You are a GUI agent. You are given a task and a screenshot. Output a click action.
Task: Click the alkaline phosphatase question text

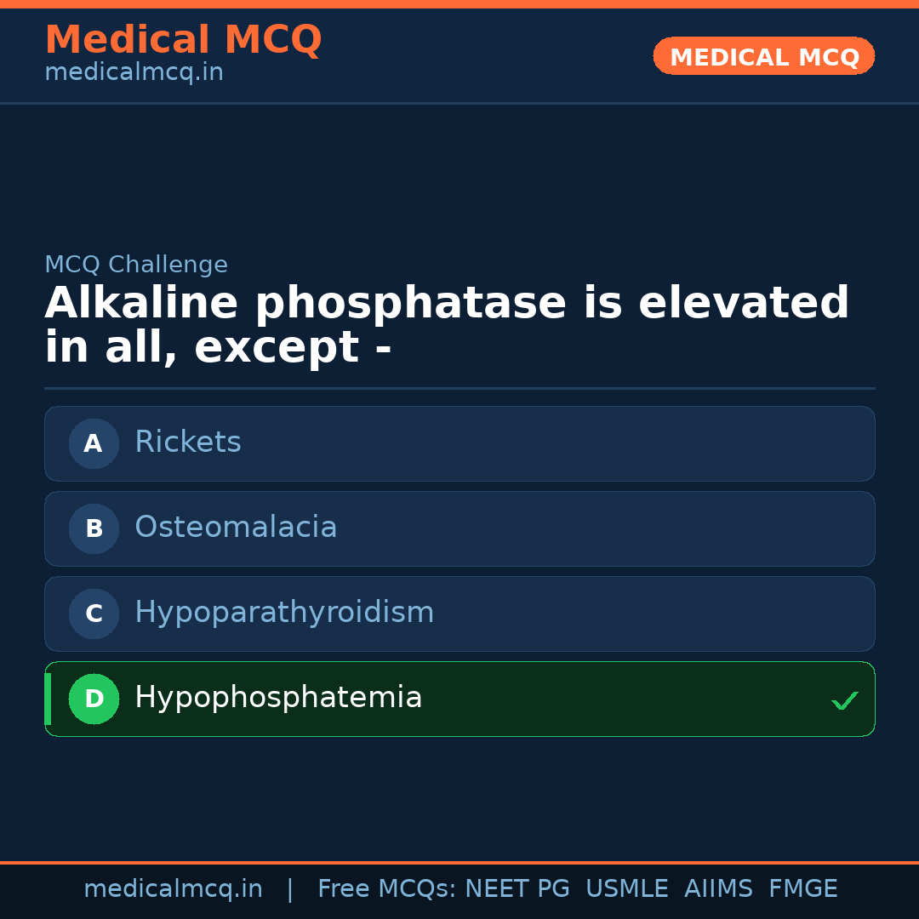[447, 325]
